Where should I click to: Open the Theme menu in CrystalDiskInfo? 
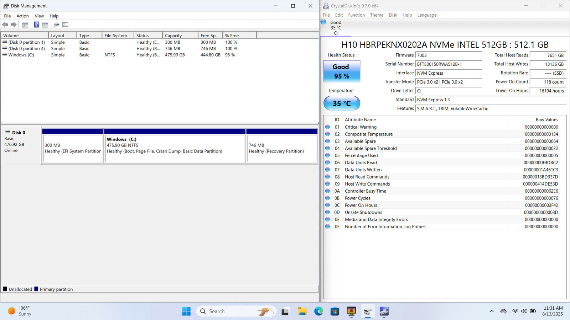(377, 15)
